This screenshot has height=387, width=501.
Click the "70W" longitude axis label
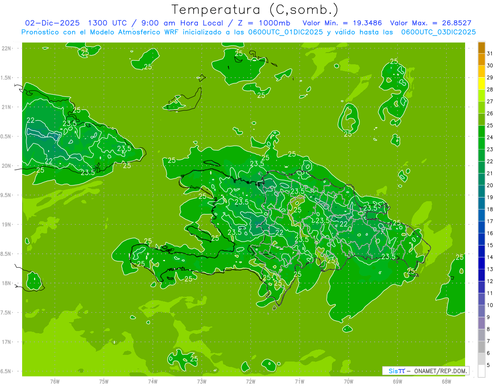tap(349, 382)
